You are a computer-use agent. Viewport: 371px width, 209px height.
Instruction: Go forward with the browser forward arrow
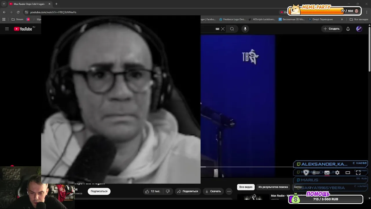pyautogui.click(x=11, y=12)
